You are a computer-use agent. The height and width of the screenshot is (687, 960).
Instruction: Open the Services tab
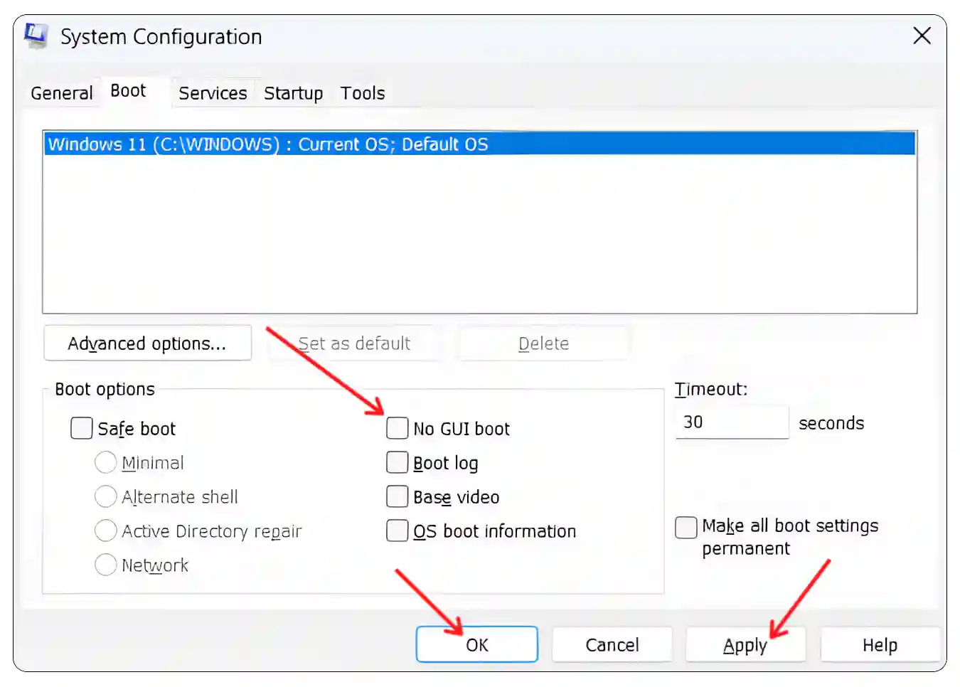coord(213,93)
